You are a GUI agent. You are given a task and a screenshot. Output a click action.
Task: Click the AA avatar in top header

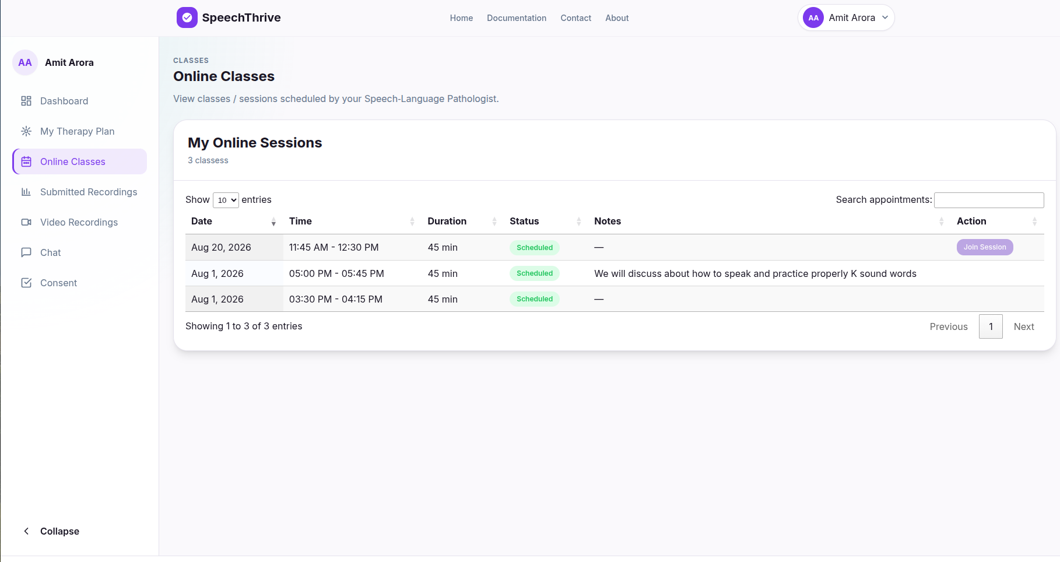point(813,17)
